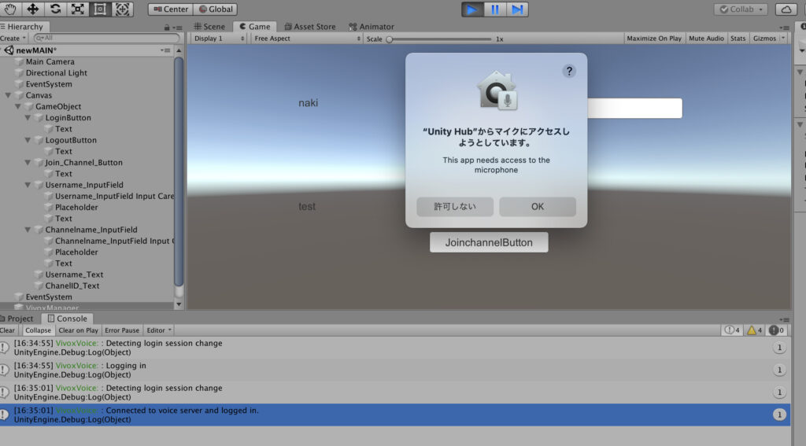
Task: Select the Move tool
Action: coord(33,9)
